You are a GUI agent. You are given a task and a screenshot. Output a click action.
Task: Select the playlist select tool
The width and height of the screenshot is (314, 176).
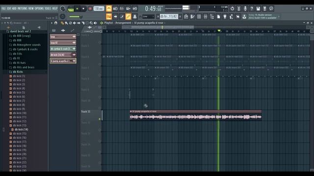87,23
